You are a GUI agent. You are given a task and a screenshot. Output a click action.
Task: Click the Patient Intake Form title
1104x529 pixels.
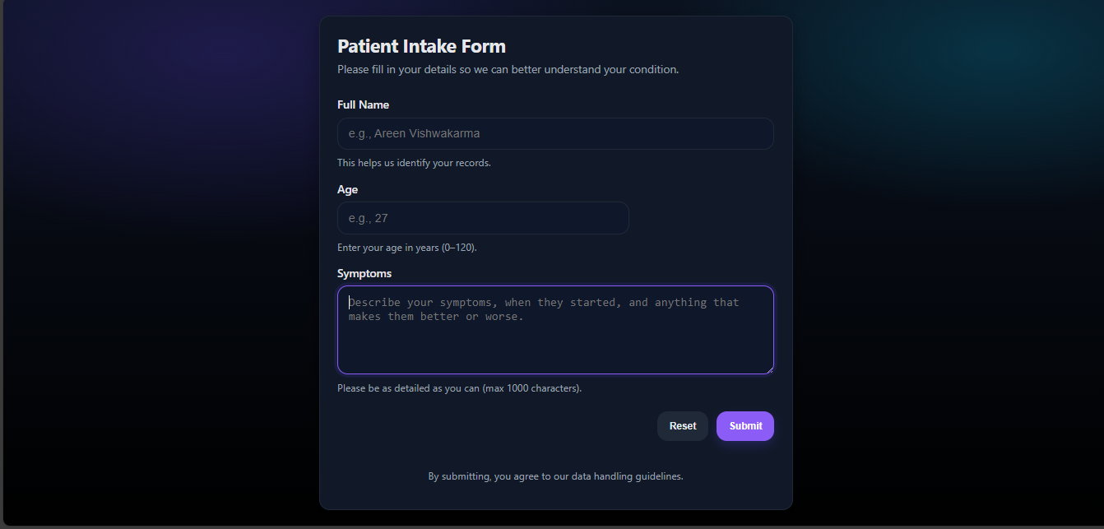[421, 46]
